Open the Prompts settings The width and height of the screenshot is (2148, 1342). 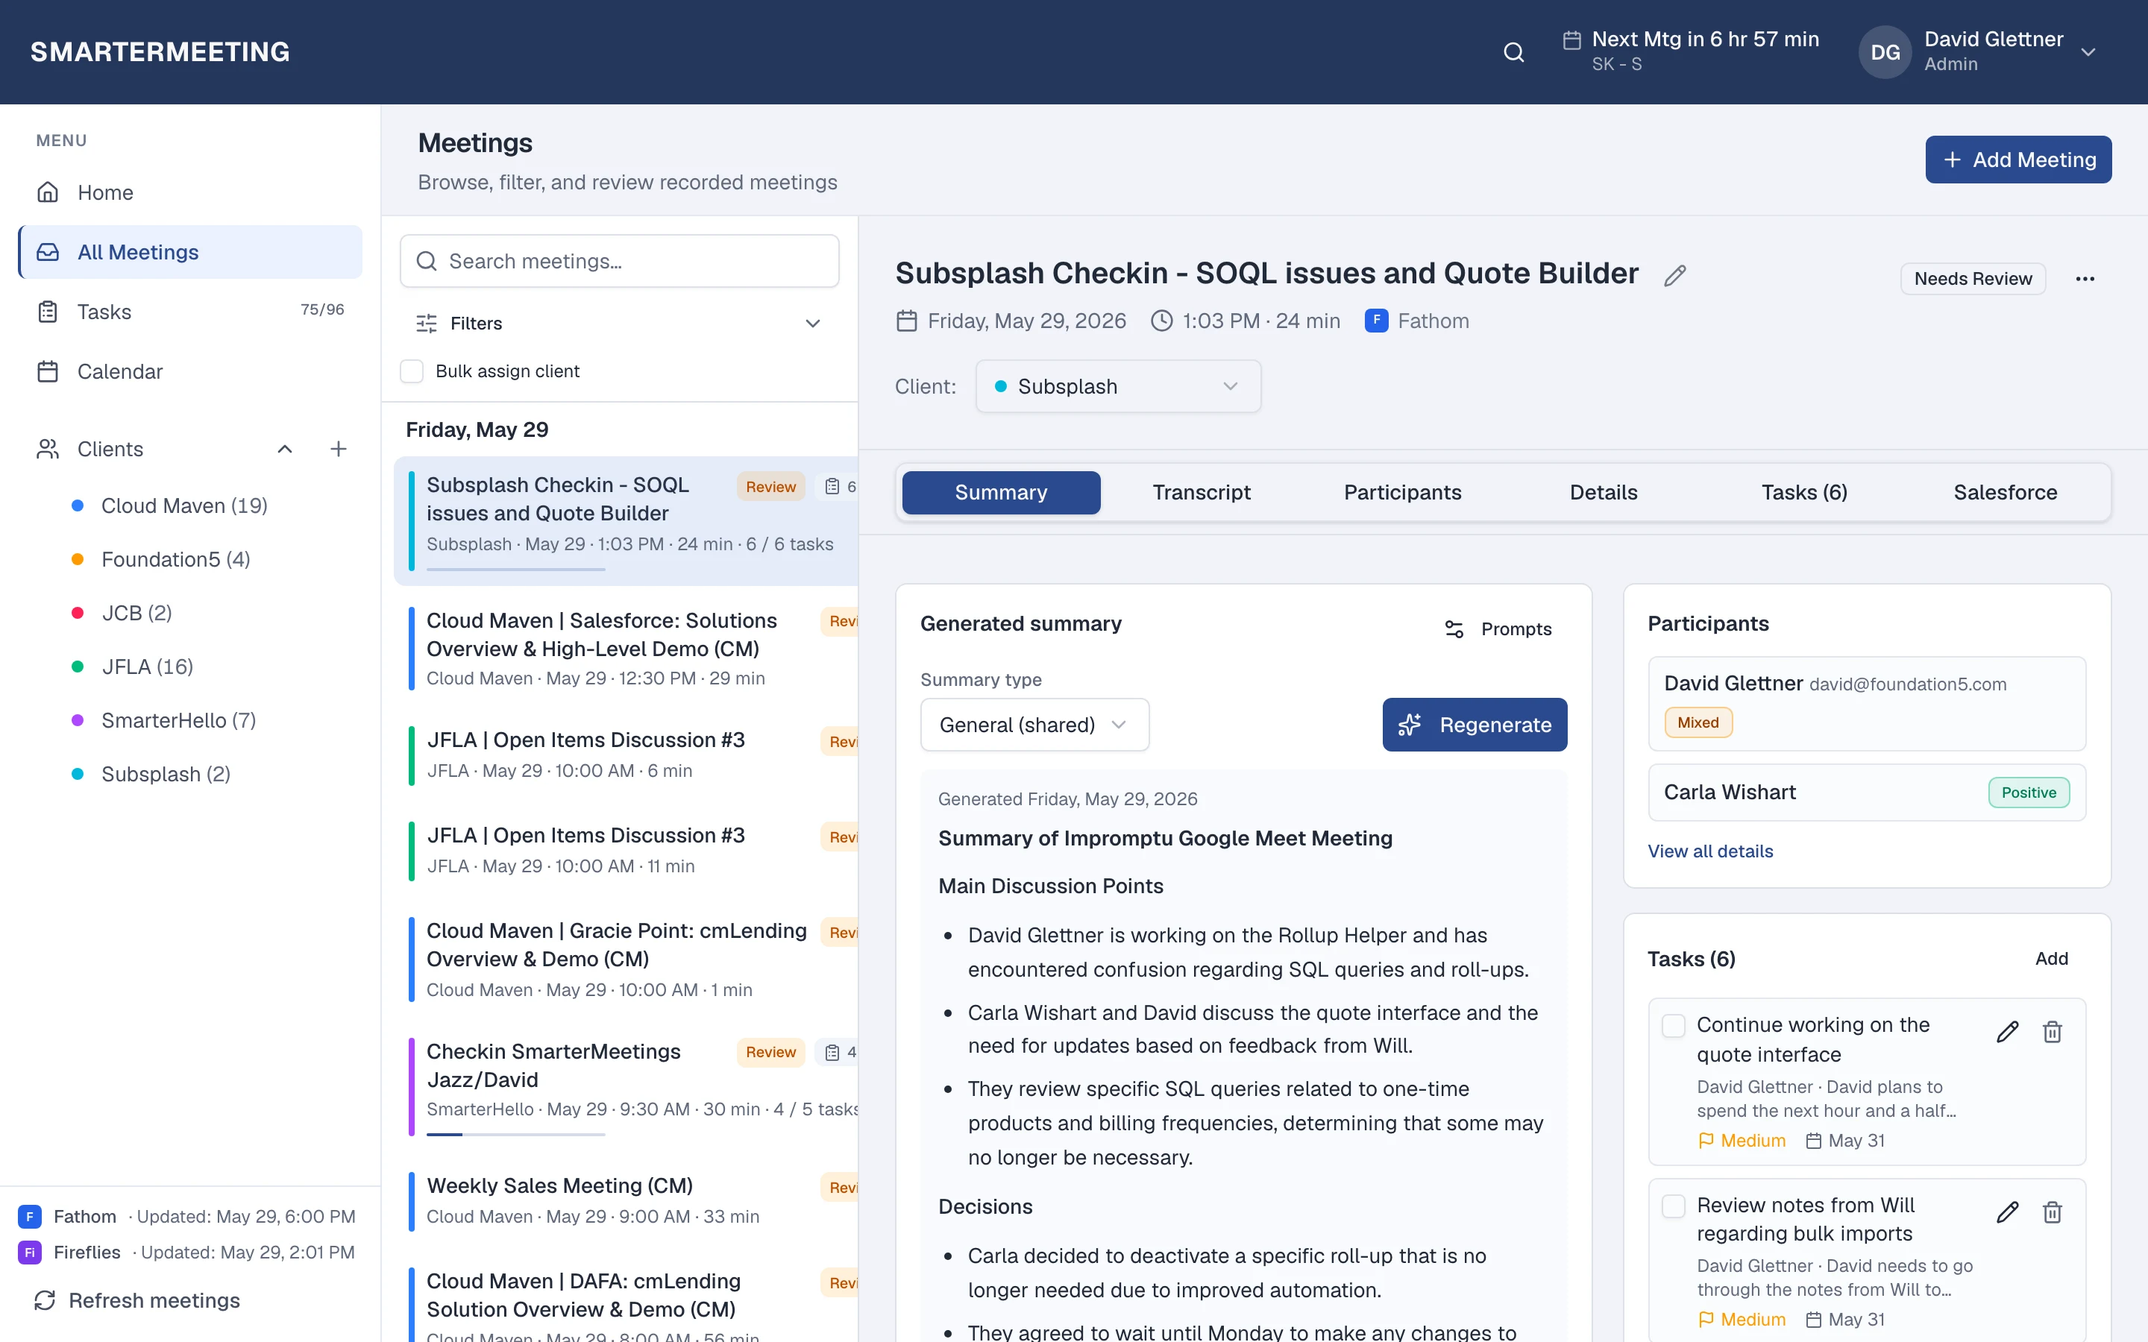point(1498,629)
